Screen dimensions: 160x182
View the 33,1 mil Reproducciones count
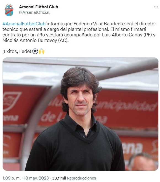click(x=74, y=178)
